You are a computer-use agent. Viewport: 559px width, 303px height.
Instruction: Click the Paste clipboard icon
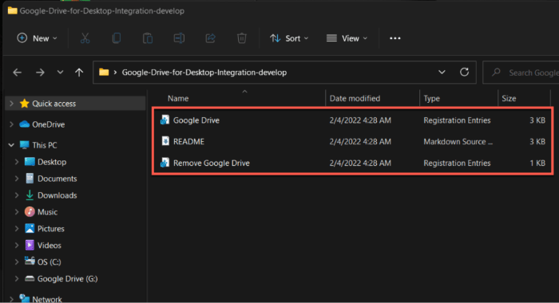[148, 38]
